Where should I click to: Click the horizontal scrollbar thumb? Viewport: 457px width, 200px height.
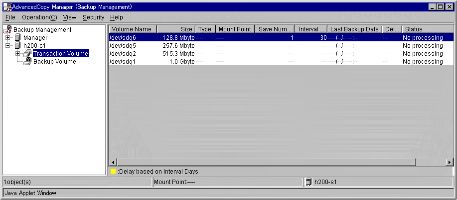pyautogui.click(x=267, y=162)
